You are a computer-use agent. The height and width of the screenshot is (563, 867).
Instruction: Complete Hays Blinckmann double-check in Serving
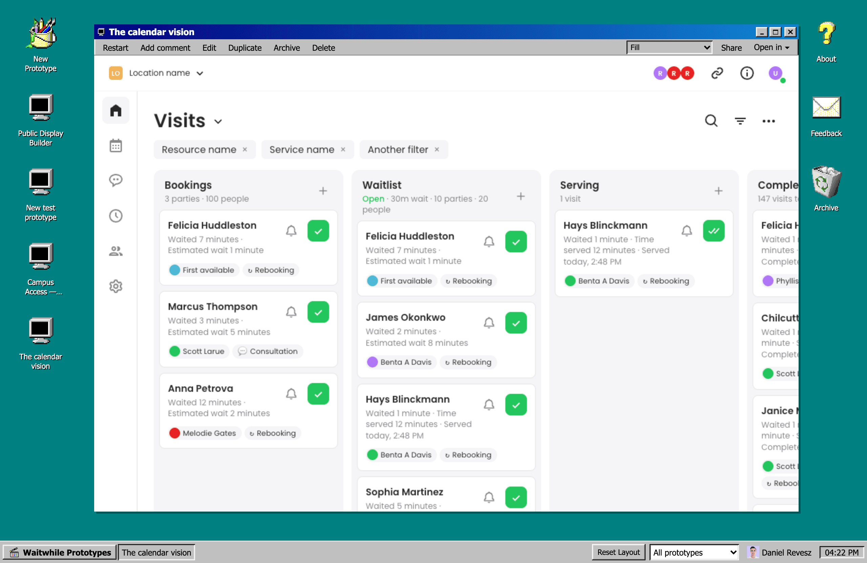click(714, 231)
